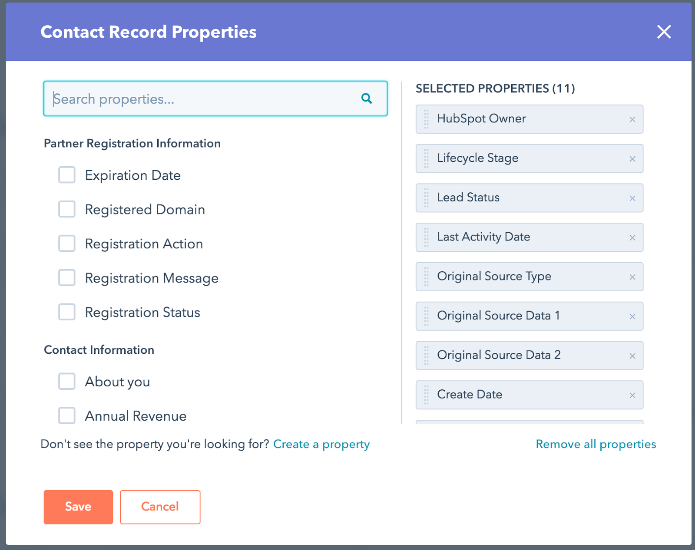Viewport: 695px width, 550px height.
Task: Click the Expiration Date label text
Action: pyautogui.click(x=133, y=175)
